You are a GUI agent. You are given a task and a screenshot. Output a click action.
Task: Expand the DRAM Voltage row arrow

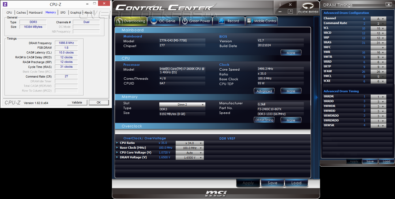point(117,157)
